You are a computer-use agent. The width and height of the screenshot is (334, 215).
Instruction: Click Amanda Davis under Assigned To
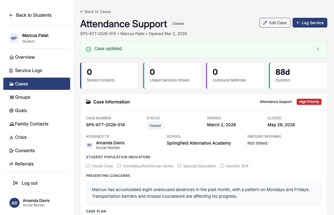(110, 143)
